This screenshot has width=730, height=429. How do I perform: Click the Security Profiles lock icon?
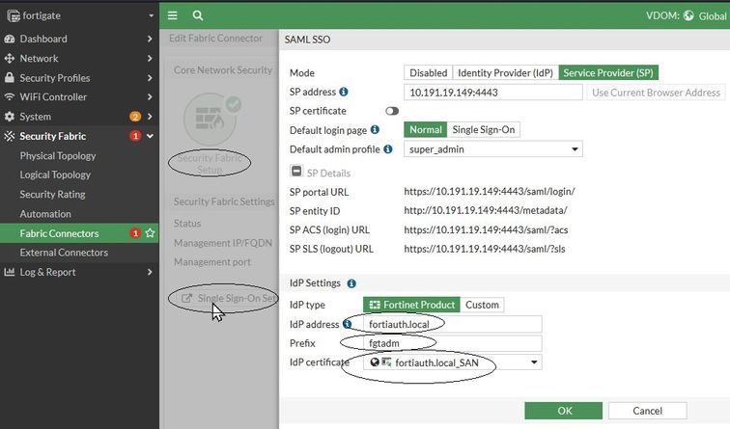pos(10,78)
